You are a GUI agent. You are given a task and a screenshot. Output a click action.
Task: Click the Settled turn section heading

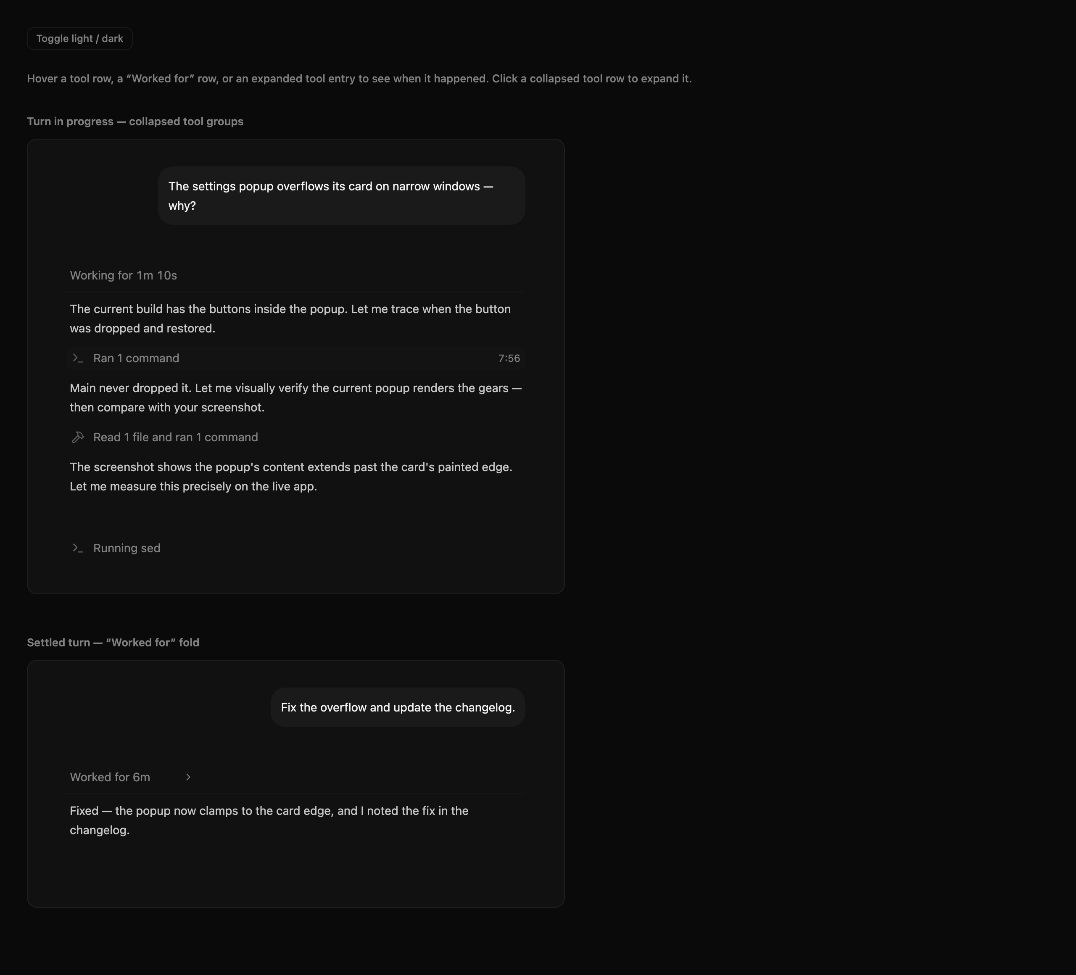[x=113, y=643]
